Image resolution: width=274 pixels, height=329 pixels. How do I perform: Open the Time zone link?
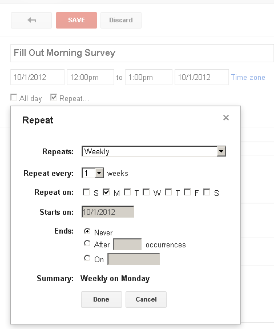point(248,78)
